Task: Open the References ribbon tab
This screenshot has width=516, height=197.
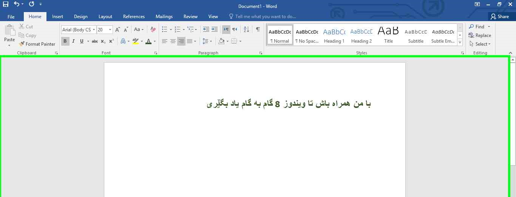Action: [134, 17]
